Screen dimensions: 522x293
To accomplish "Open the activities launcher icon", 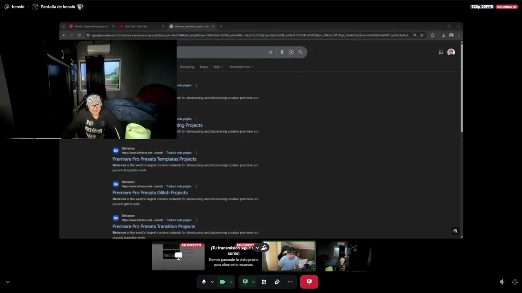I will [264, 282].
